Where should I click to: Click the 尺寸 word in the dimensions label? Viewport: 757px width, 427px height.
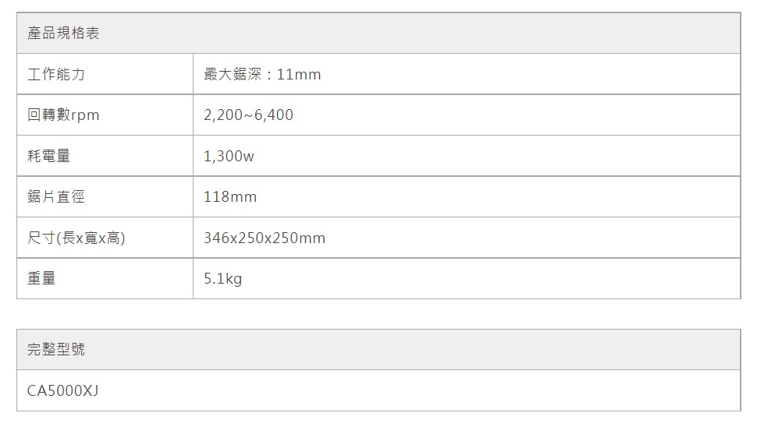tap(41, 238)
